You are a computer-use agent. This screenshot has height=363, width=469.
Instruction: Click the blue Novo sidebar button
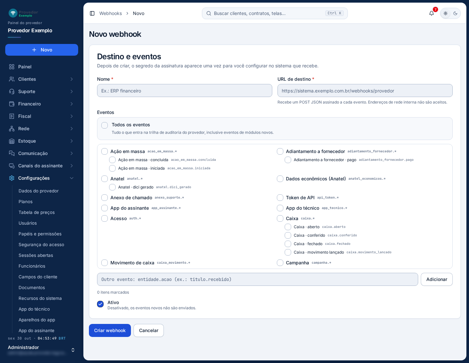[42, 50]
